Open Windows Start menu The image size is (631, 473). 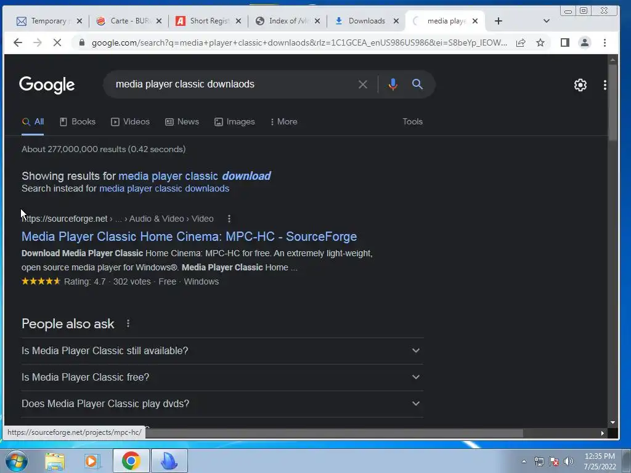point(17,461)
